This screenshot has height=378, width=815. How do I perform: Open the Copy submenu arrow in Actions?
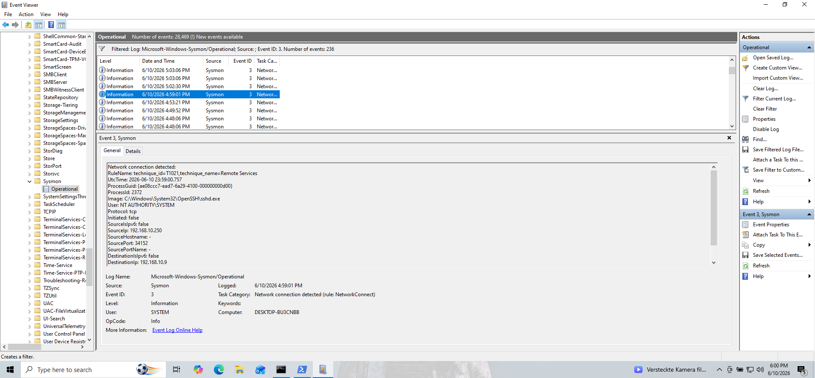[x=809, y=245]
